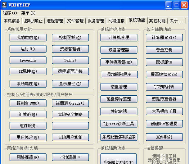189x164 pixels.
Task: Switch to the 服务管理 tab
Action: pyautogui.click(x=96, y=21)
